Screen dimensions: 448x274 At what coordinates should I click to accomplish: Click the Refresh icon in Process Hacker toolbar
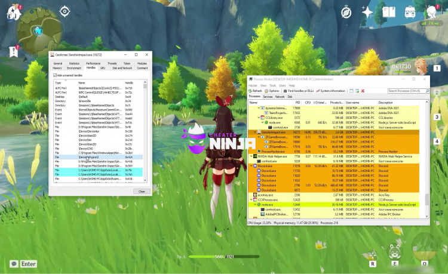click(250, 91)
